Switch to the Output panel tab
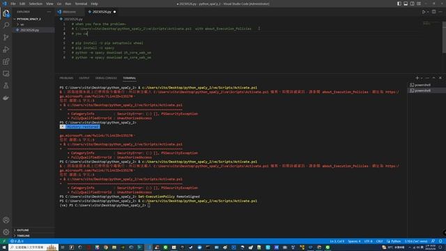The width and height of the screenshot is (446, 251). pos(84,78)
